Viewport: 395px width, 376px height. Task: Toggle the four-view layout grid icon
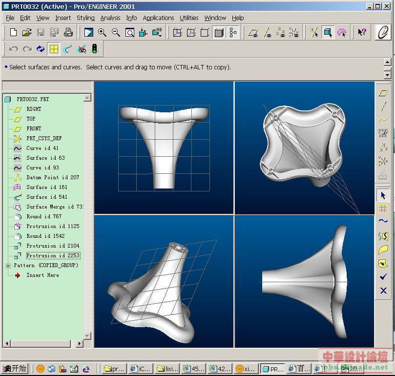pos(54,49)
